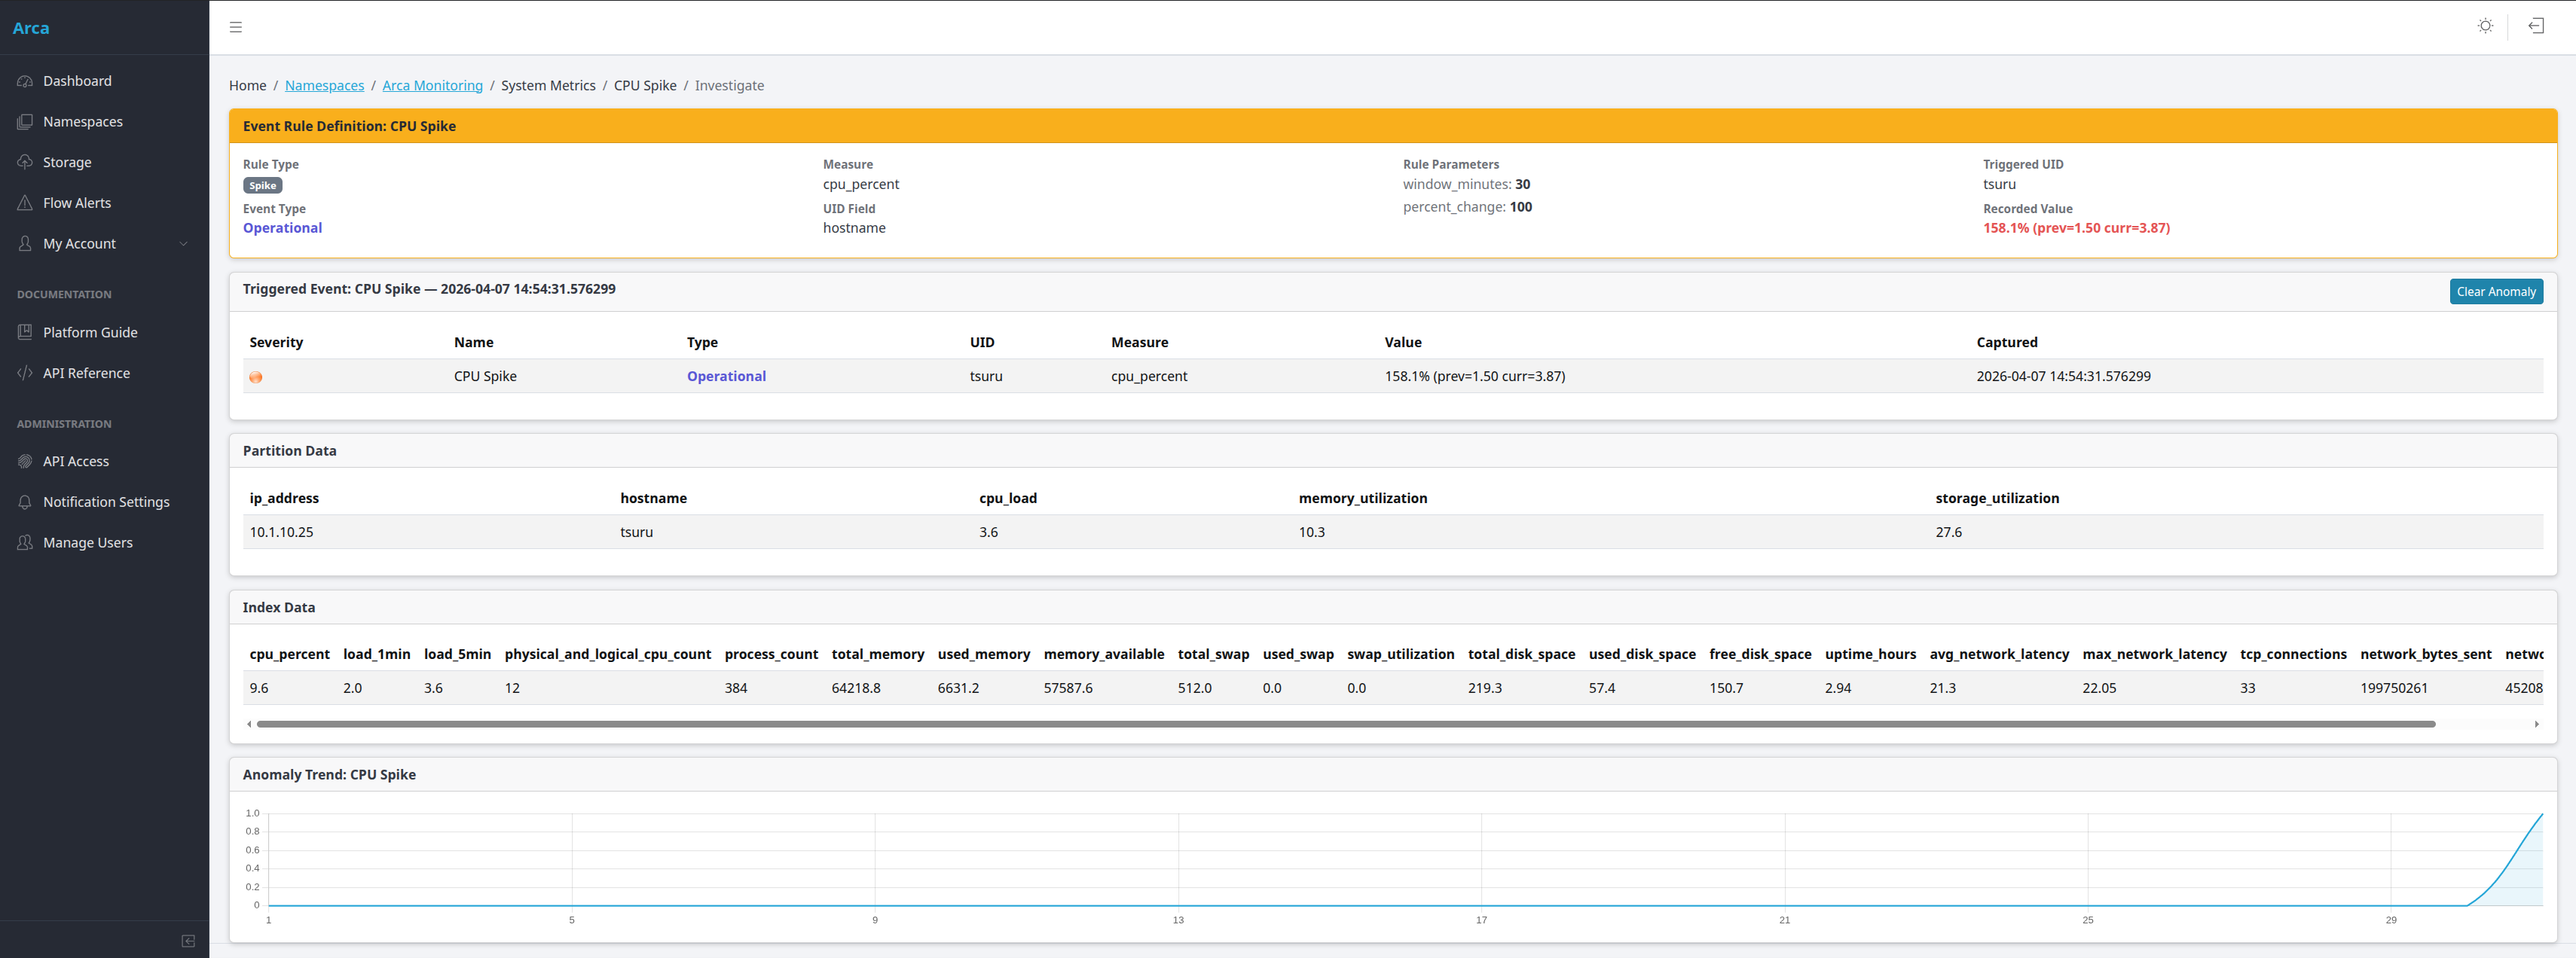Select the Storage disk icon
Viewport: 2576px width, 958px height.
(x=25, y=161)
